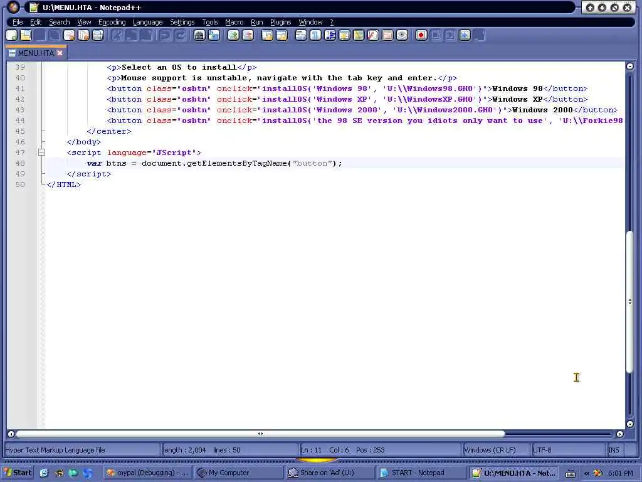Toggle Show Indent Guide toolbar button
Viewport: 642px width, 482px height.
point(330,35)
